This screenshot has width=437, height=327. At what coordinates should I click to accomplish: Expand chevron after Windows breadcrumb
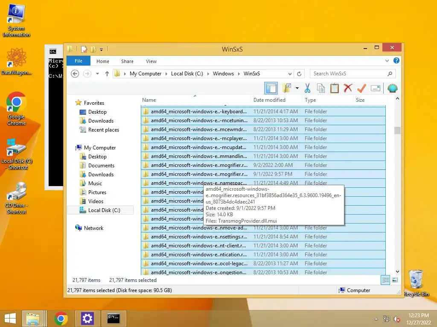(x=239, y=74)
